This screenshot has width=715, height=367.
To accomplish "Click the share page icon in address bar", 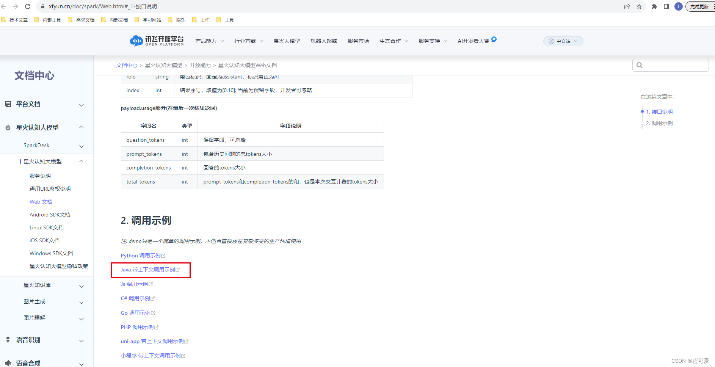I will point(627,6).
